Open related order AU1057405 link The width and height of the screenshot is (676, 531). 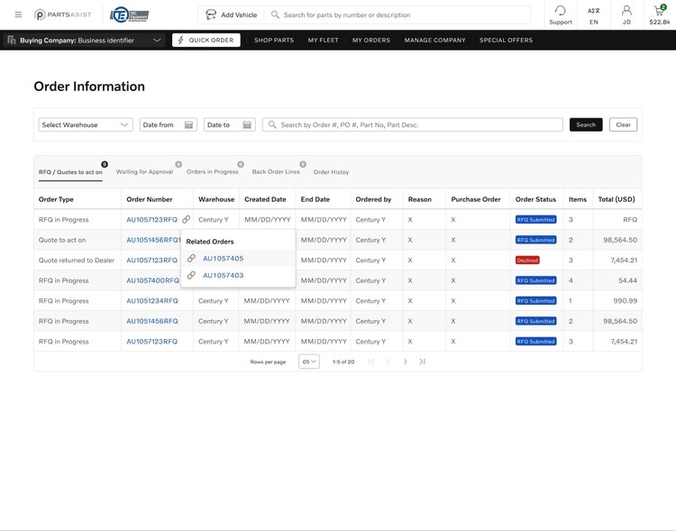[x=223, y=259]
